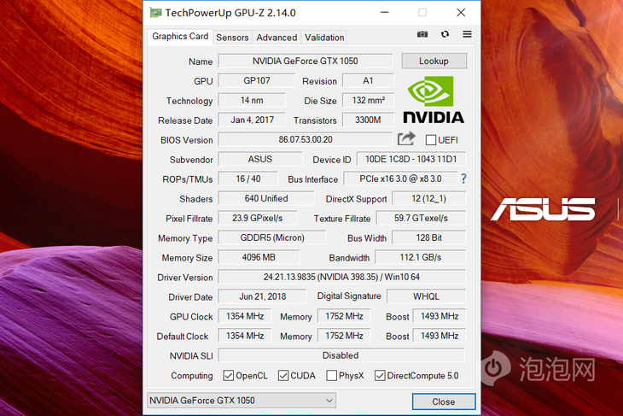This screenshot has width=623, height=416.
Task: Click the Release Date field Jan 4, 2017
Action: (x=252, y=120)
